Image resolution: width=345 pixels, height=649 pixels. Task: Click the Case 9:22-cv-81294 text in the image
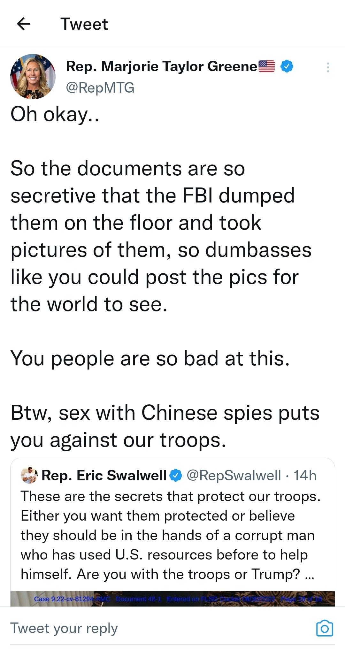[64, 599]
